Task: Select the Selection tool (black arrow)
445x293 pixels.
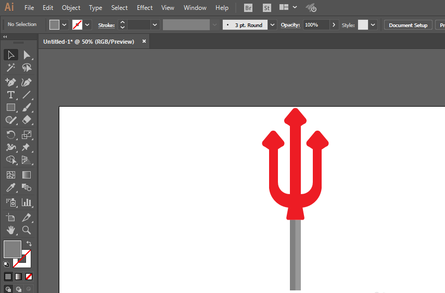Action: (x=11, y=55)
